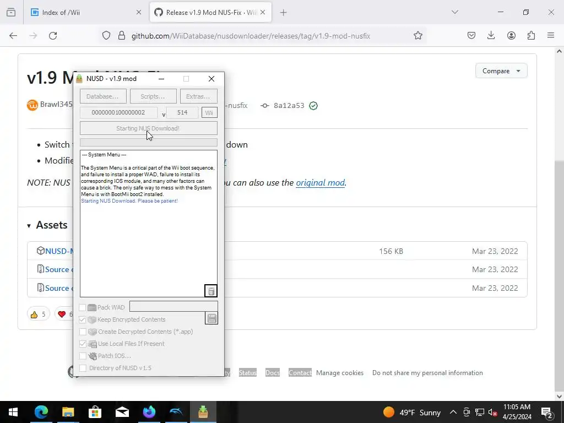Reload the GitHub page

coord(53,36)
